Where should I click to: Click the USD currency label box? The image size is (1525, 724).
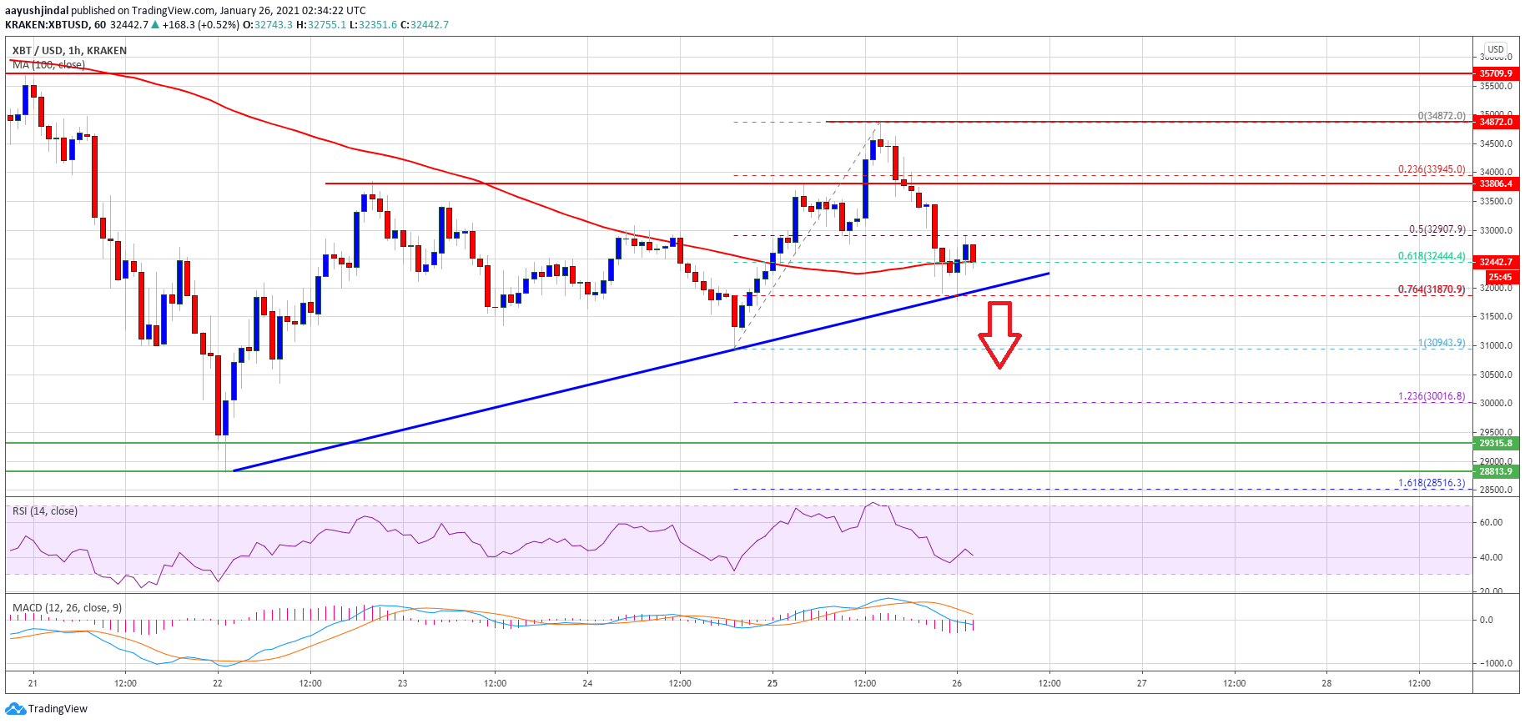point(1496,49)
